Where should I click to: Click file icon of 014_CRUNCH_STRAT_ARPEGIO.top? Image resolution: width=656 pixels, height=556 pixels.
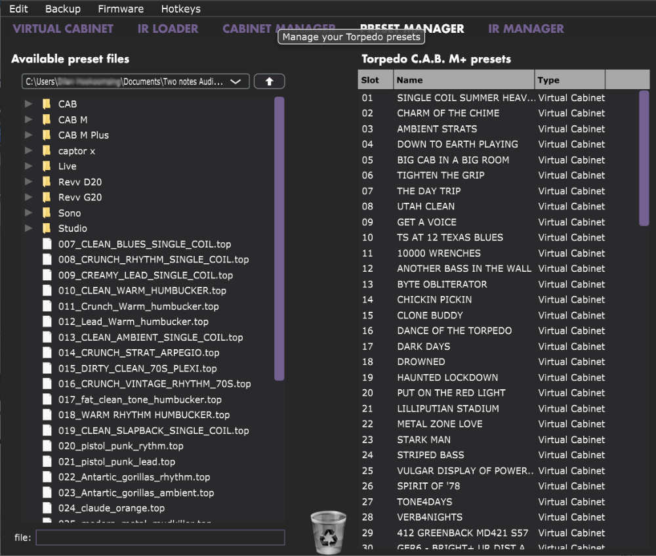tap(47, 353)
